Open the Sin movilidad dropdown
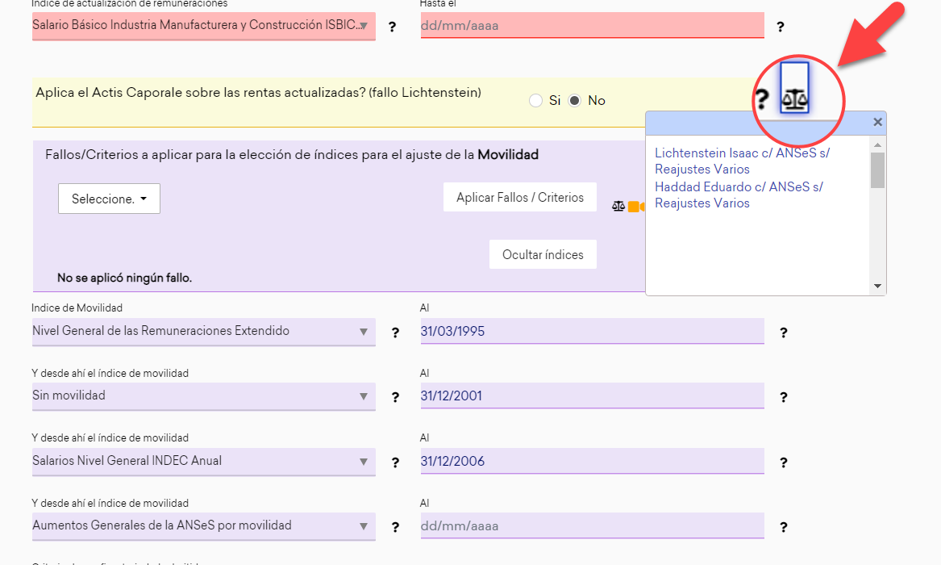The height and width of the screenshot is (565, 941). (x=203, y=396)
